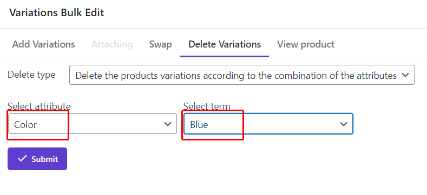Expand the Select term dropdown showing Blue
427x195 pixels.
pos(268,124)
